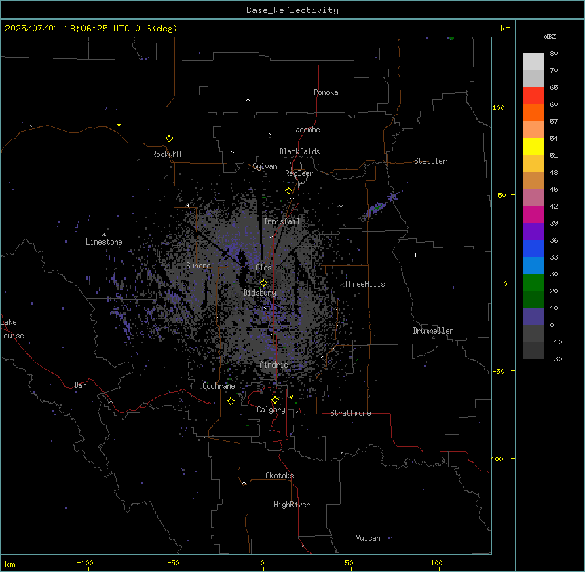
Task: Click the RockyMH label on the map
Action: (x=166, y=154)
